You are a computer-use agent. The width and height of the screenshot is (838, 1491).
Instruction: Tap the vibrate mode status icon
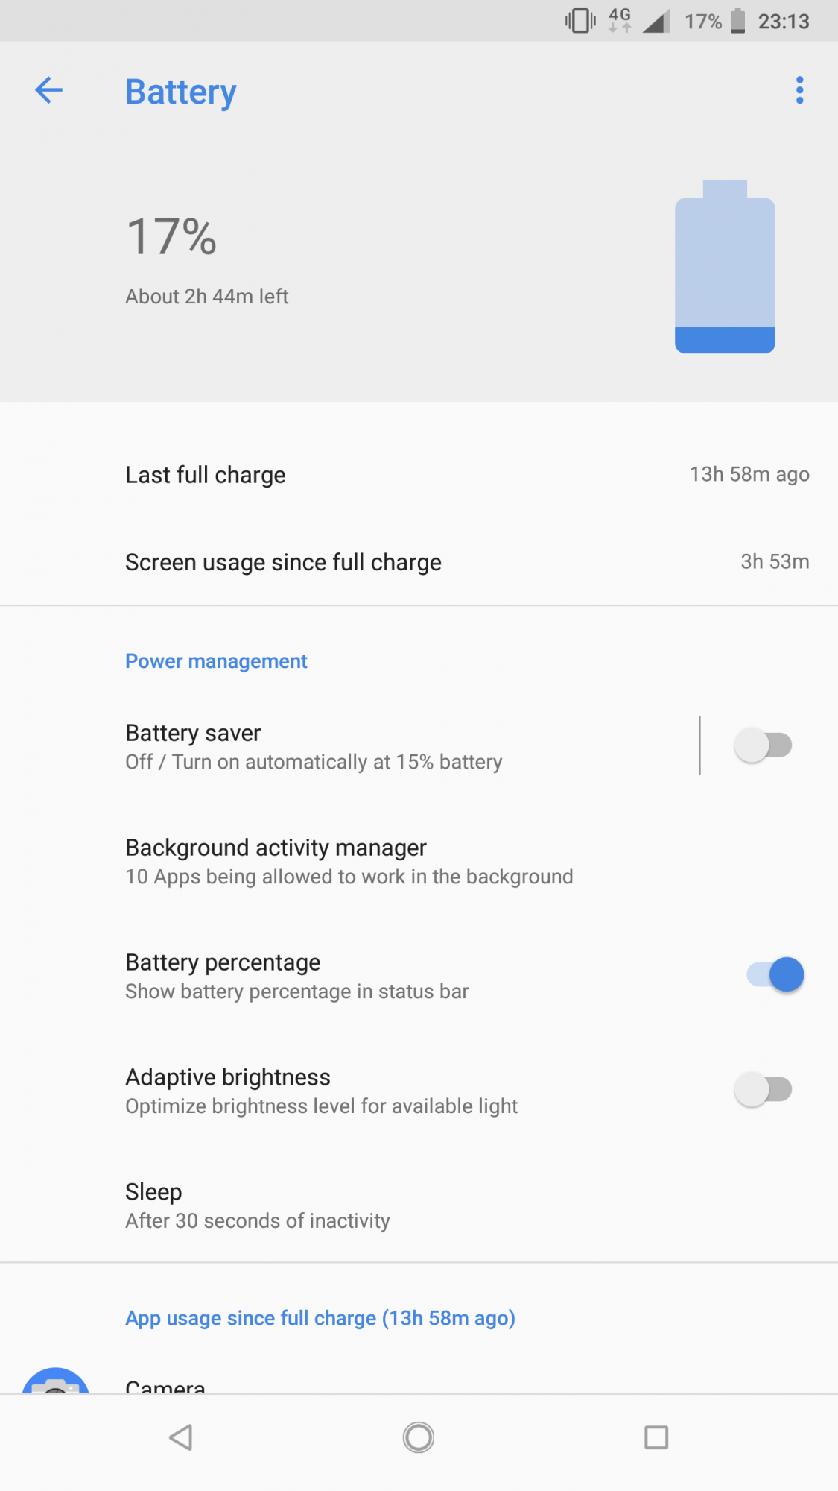580,21
